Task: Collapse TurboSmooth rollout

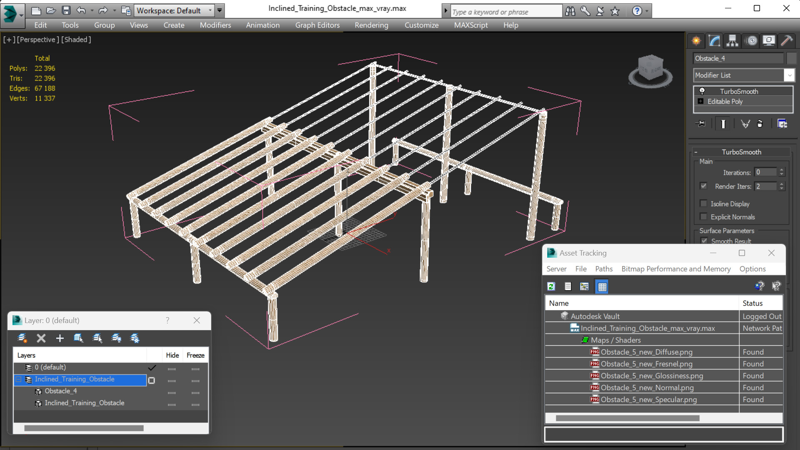Action: [696, 152]
